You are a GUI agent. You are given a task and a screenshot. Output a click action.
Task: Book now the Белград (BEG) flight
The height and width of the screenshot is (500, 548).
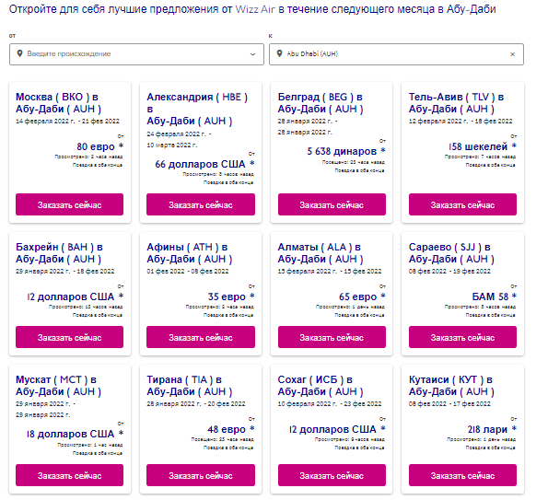click(x=332, y=204)
